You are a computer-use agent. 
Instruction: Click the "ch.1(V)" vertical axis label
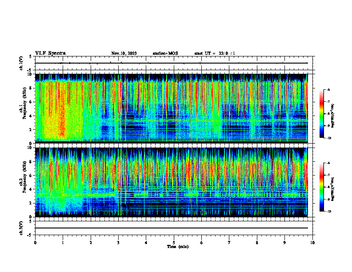[x=21, y=63]
